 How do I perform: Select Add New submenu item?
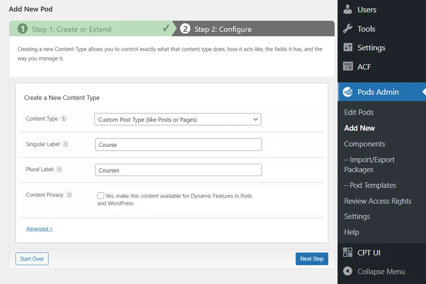[x=359, y=128]
